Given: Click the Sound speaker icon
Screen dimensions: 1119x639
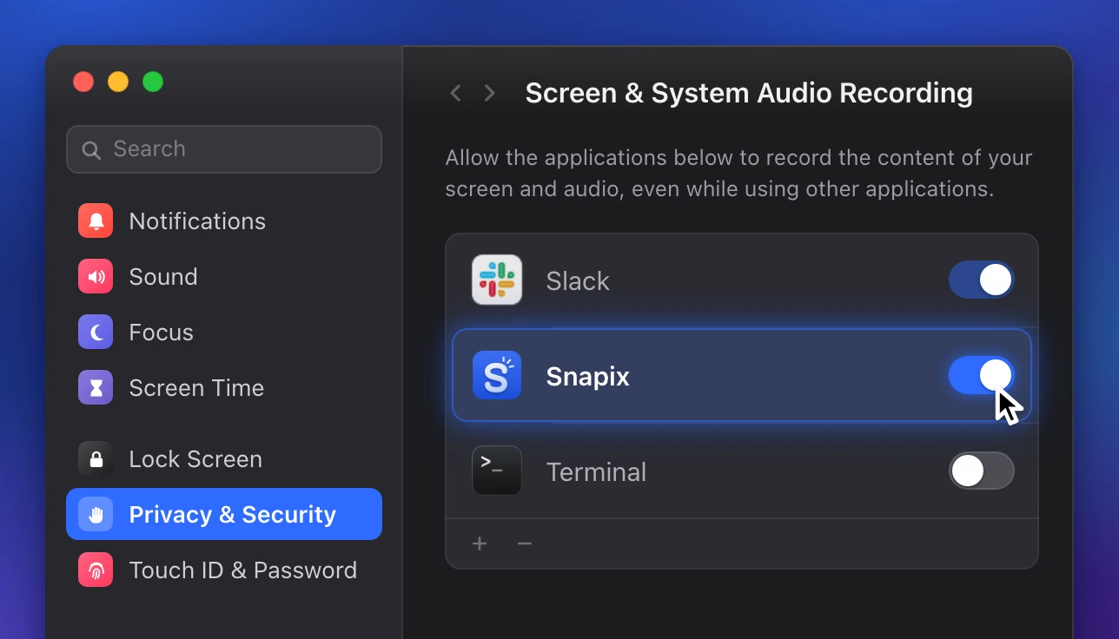Looking at the screenshot, I should coord(96,276).
